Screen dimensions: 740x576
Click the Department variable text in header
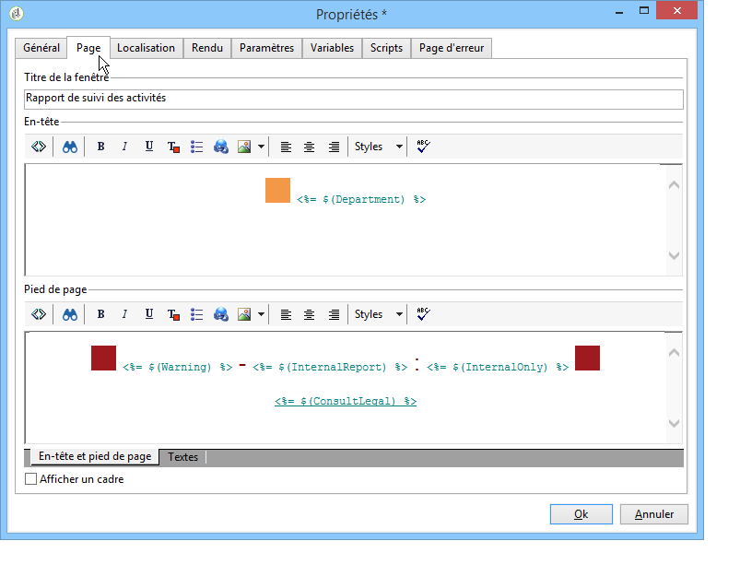pyautogui.click(x=361, y=199)
